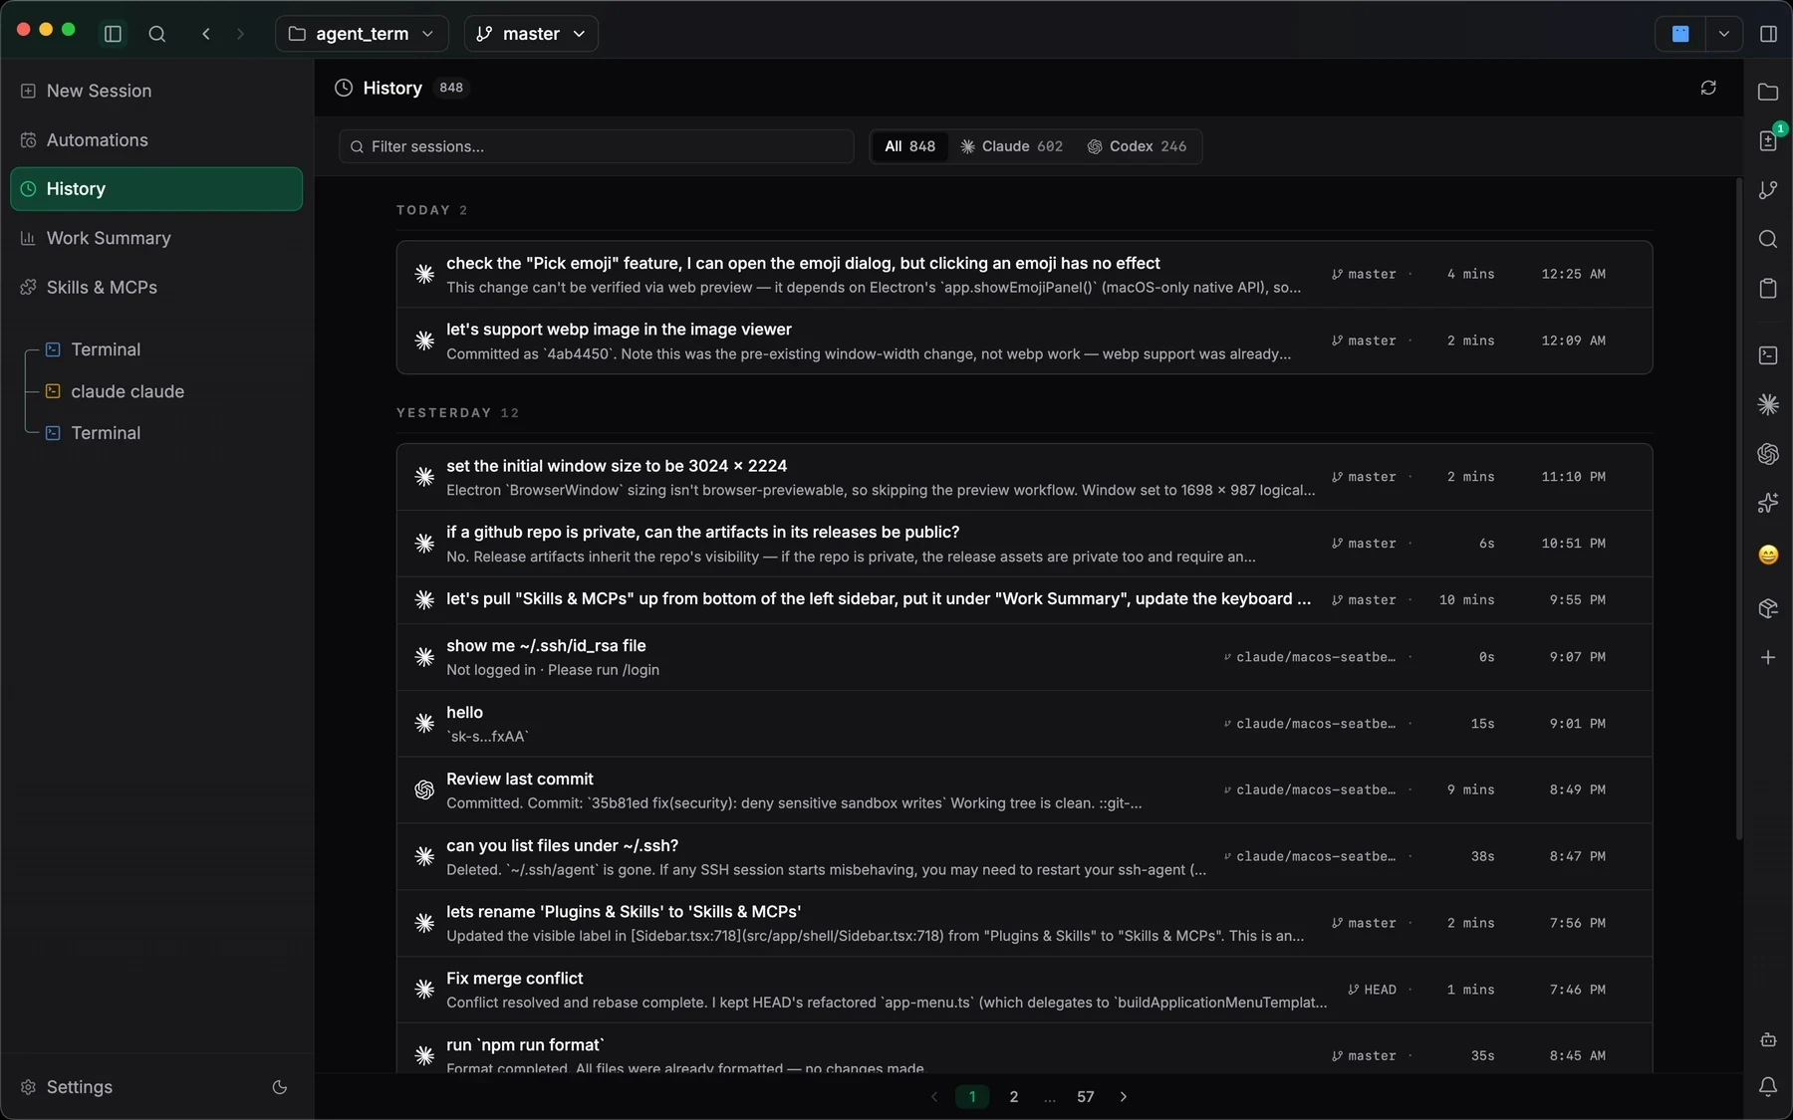Screen dimensions: 1793x1120
Task: Click the current page 1 button
Action: [x=972, y=1097]
